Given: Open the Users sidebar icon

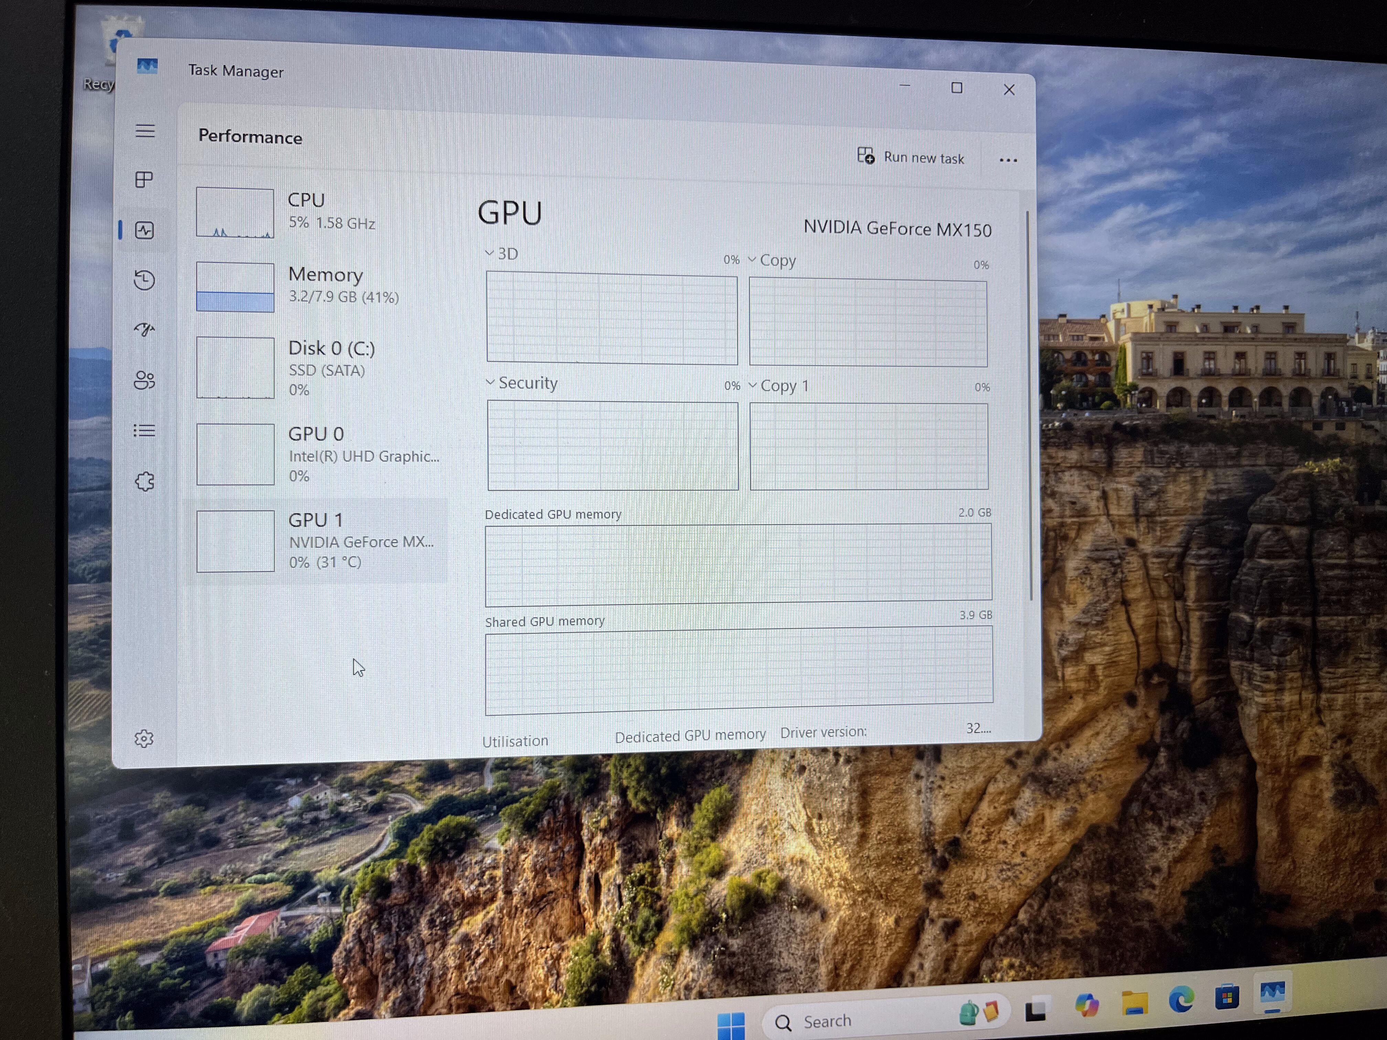Looking at the screenshot, I should point(144,380).
